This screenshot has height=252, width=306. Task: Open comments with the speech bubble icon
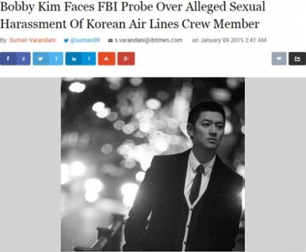click(279, 59)
